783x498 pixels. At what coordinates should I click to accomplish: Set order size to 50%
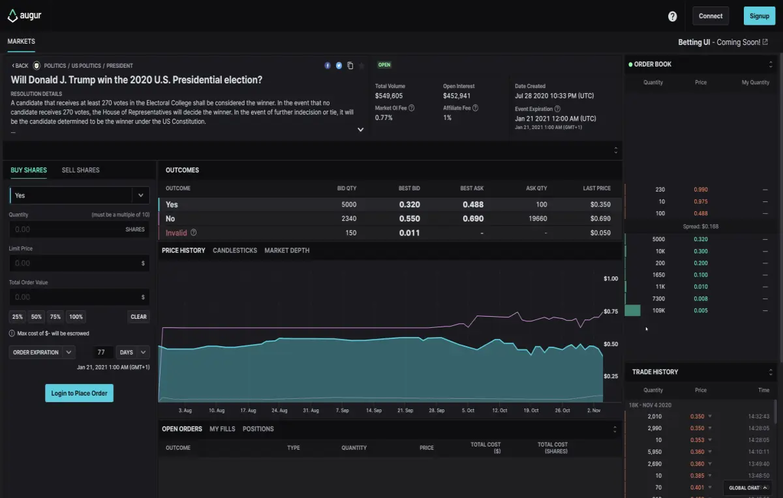point(37,317)
